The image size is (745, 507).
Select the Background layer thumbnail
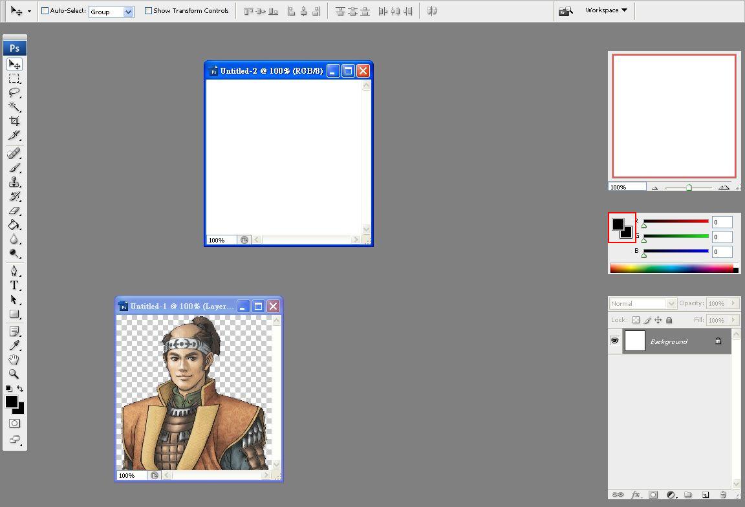(635, 341)
